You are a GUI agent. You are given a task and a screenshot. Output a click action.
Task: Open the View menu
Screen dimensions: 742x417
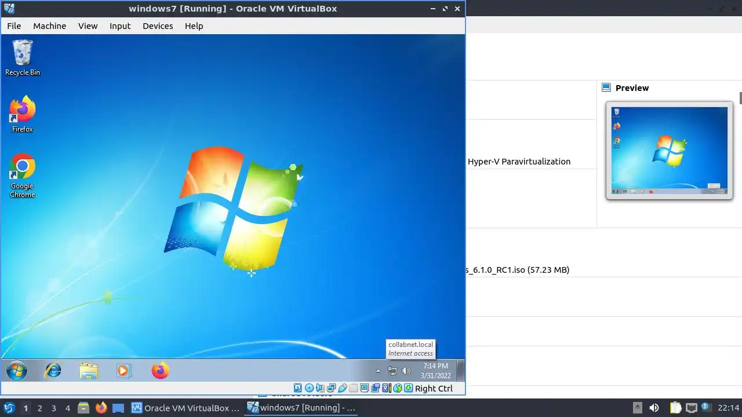[88, 25]
